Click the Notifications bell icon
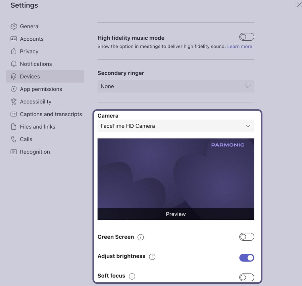 13,64
